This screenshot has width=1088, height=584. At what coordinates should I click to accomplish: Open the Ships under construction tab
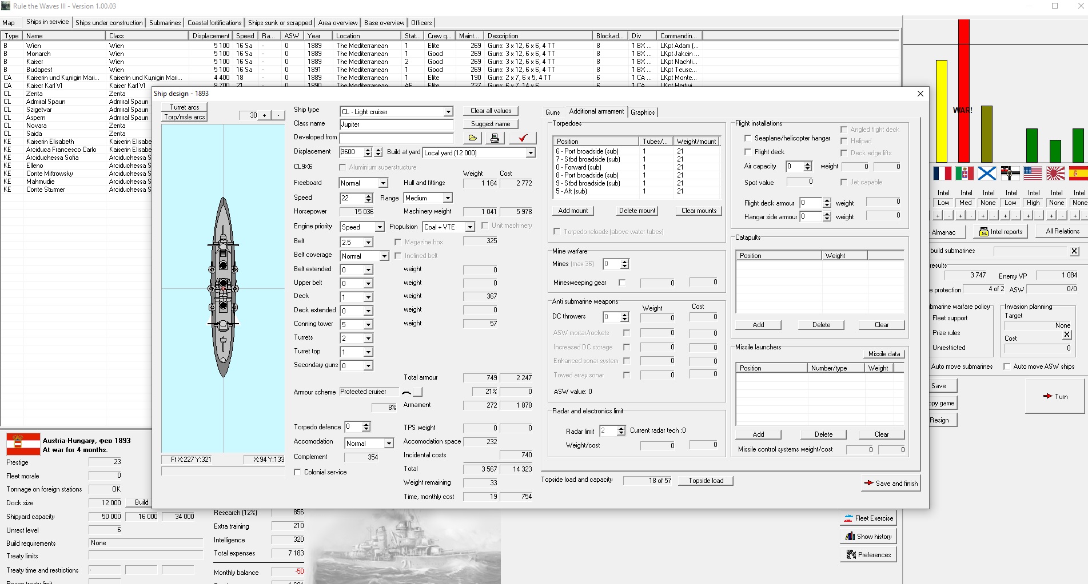pyautogui.click(x=109, y=23)
